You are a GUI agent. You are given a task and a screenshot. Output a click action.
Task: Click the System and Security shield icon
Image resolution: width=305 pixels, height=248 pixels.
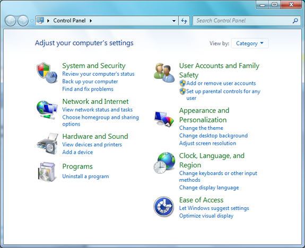[x=47, y=73]
